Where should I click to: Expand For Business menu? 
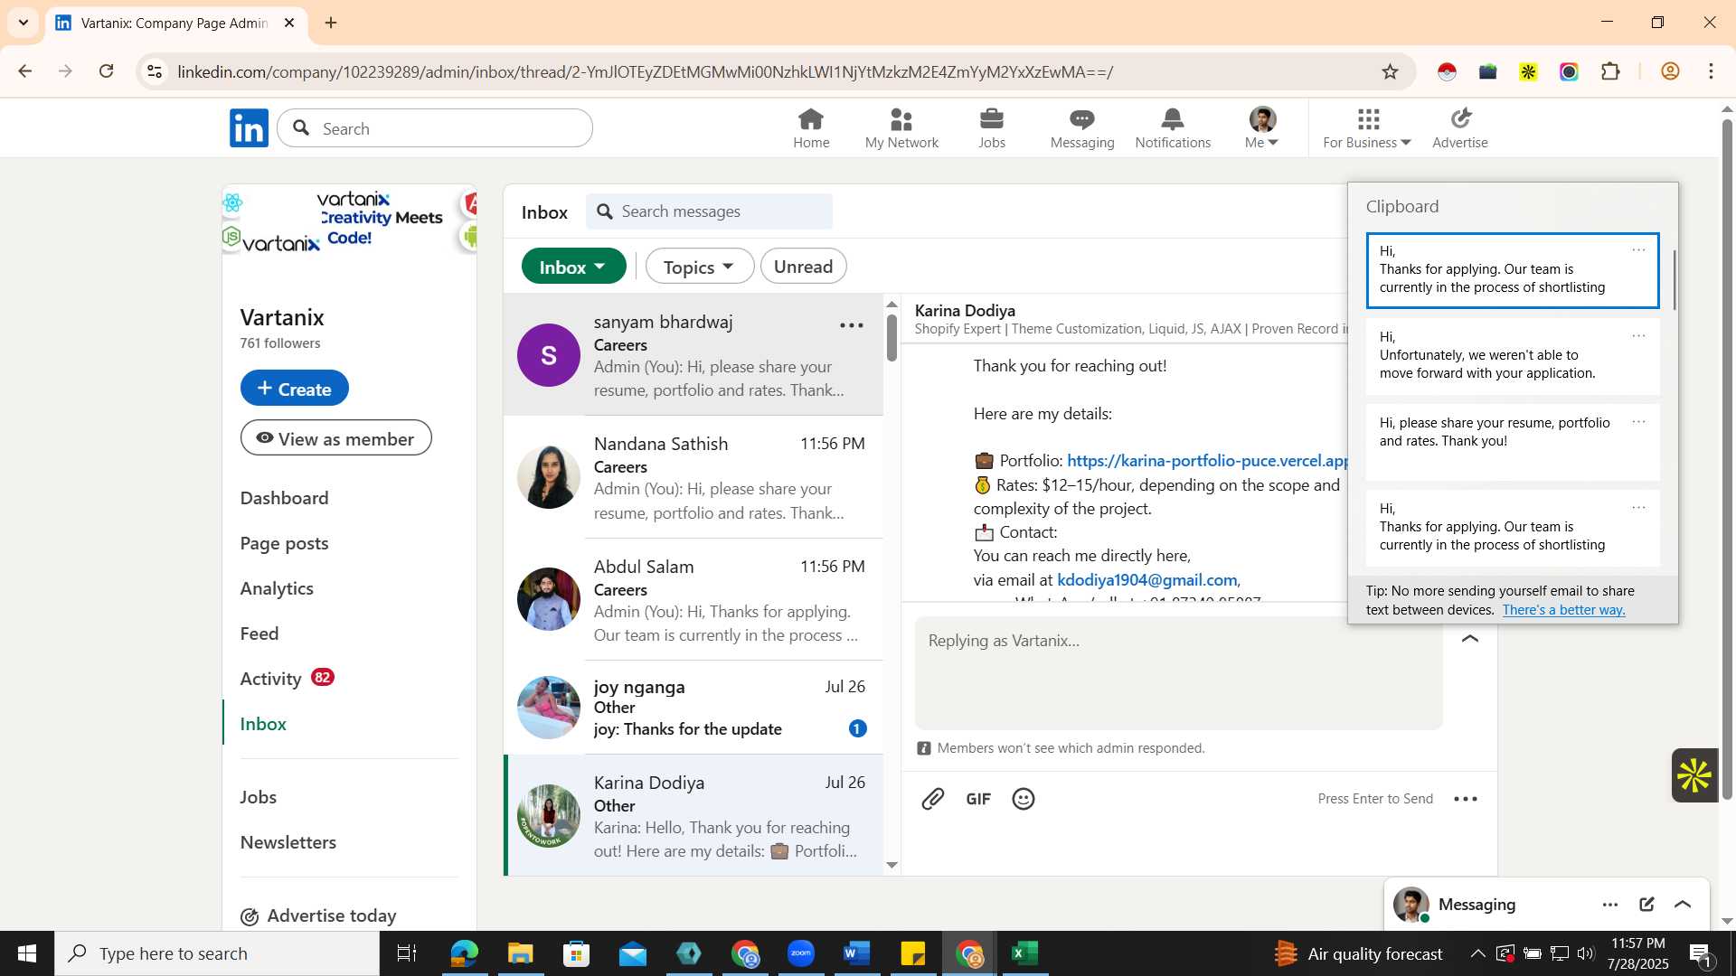click(1367, 128)
